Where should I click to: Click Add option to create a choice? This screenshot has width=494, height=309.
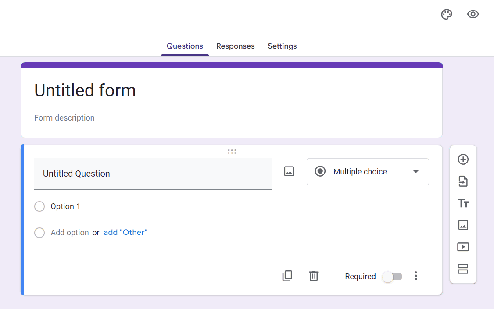click(69, 233)
